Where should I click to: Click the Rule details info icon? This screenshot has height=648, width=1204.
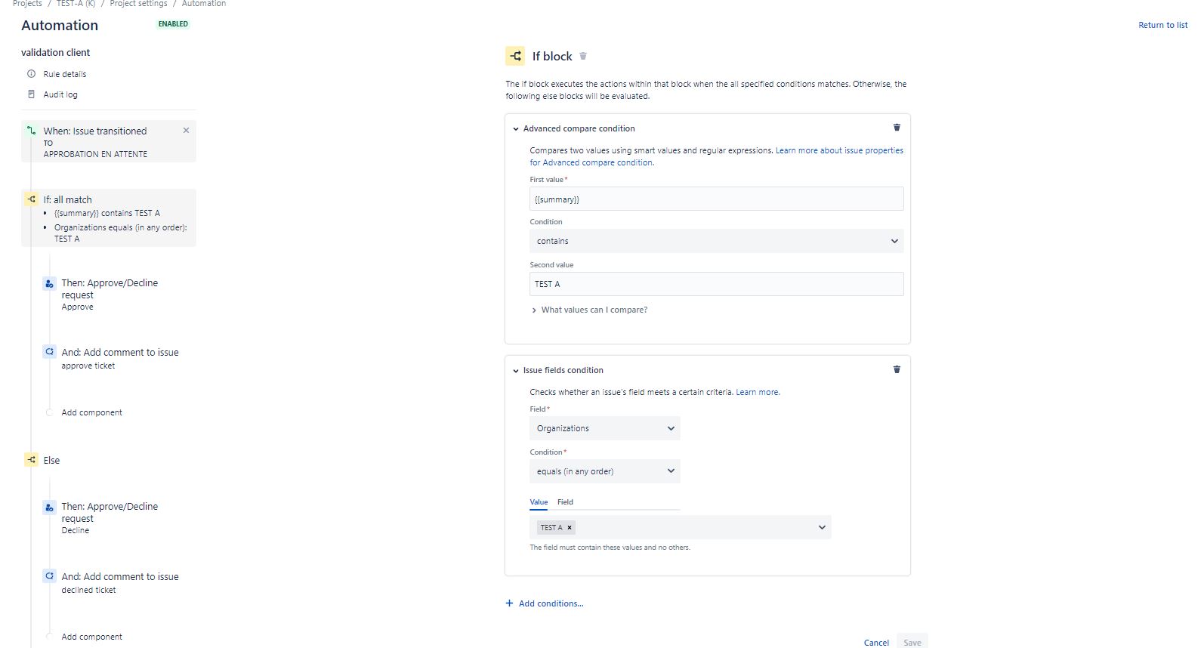click(31, 74)
